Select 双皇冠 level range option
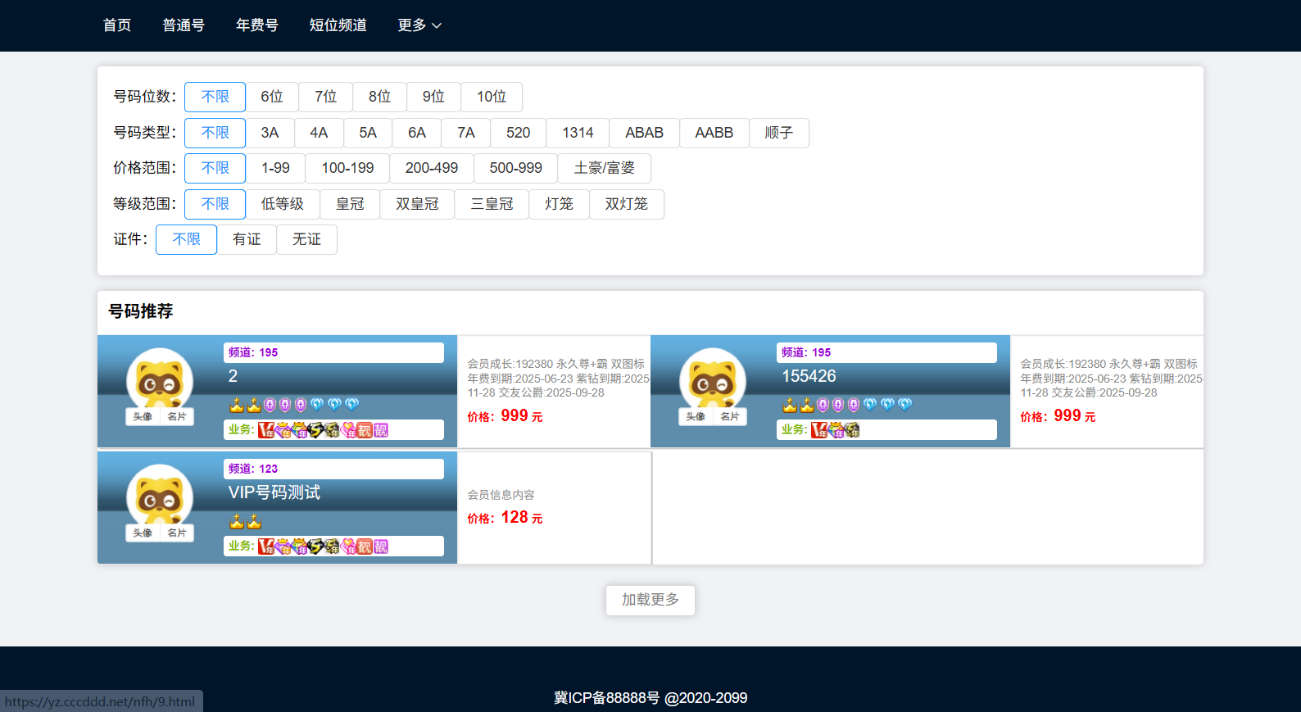The height and width of the screenshot is (712, 1301). pos(417,204)
